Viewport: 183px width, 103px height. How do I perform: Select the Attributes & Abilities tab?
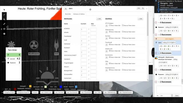click(x=79, y=14)
